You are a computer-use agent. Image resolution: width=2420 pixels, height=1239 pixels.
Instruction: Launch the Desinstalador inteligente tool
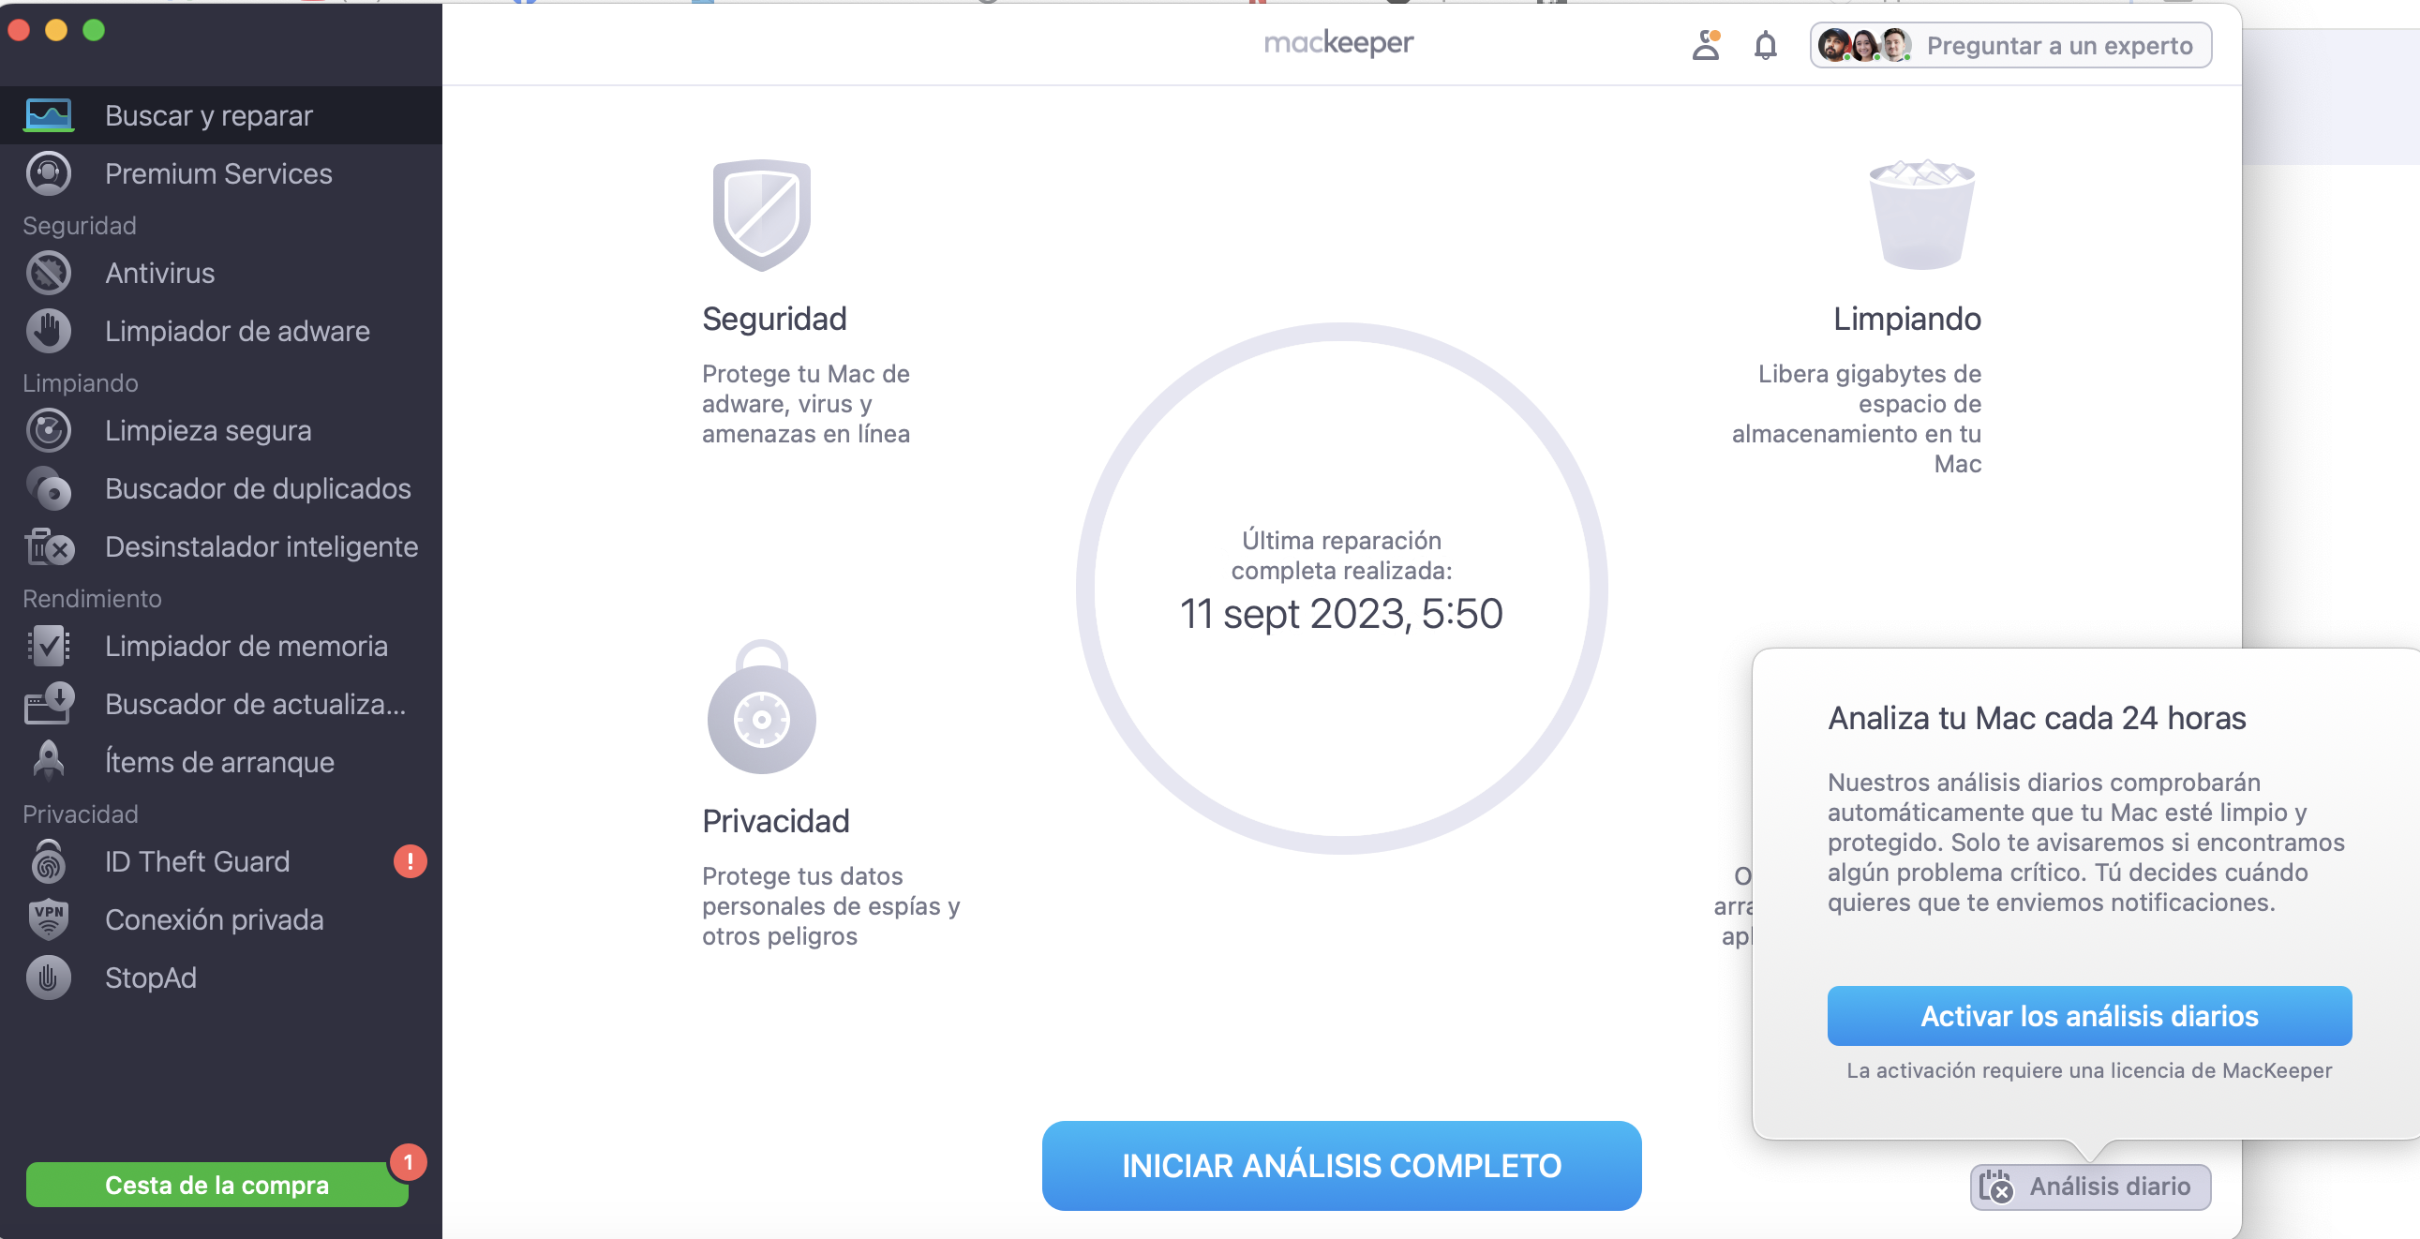261,547
